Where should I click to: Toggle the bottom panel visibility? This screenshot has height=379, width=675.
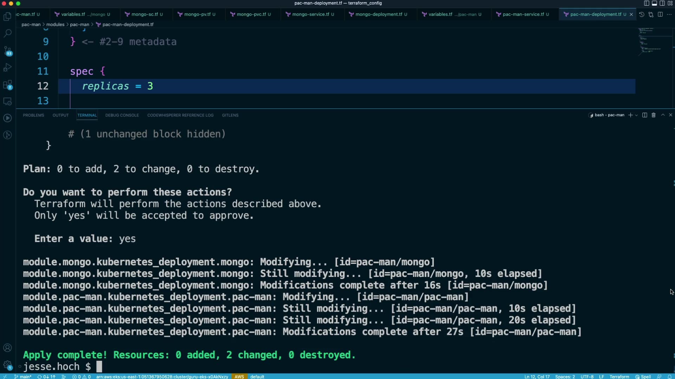[x=654, y=3]
